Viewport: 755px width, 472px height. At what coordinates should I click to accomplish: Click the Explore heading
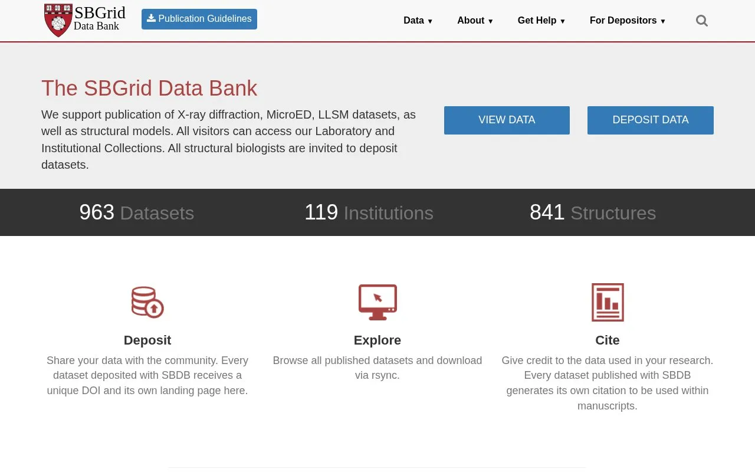pos(377,340)
